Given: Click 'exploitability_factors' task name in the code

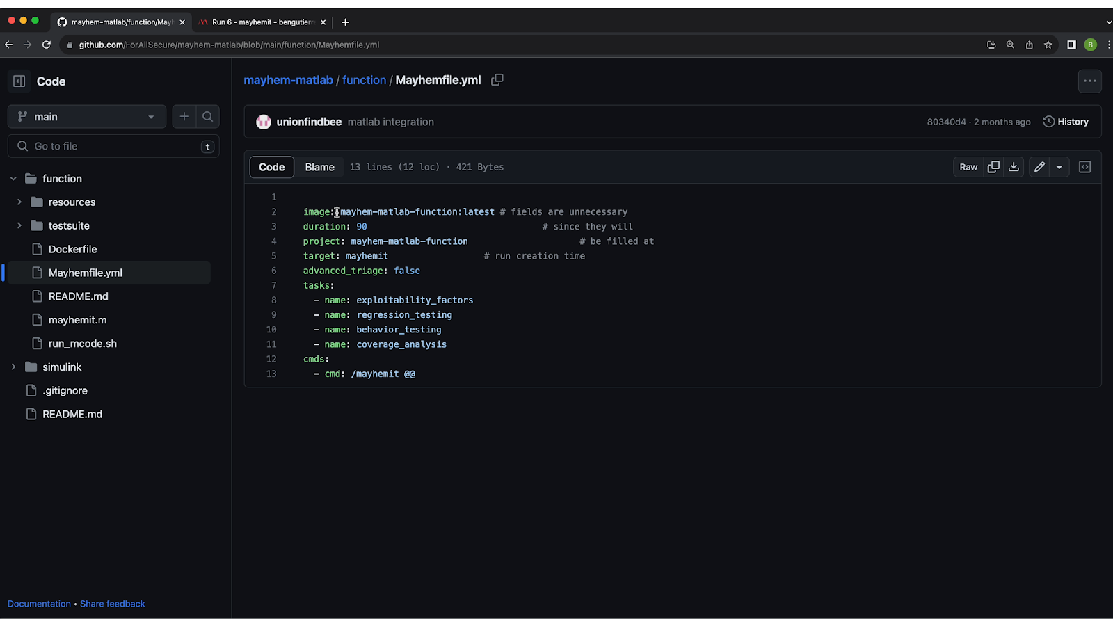Looking at the screenshot, I should [x=415, y=300].
